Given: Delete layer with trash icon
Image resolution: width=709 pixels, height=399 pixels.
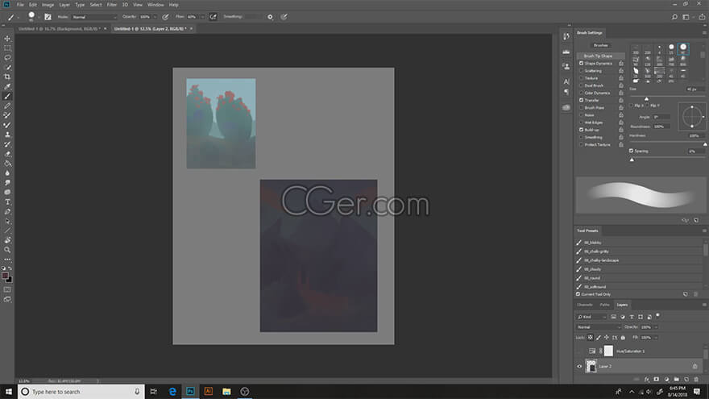Looking at the screenshot, I should pyautogui.click(x=696, y=379).
